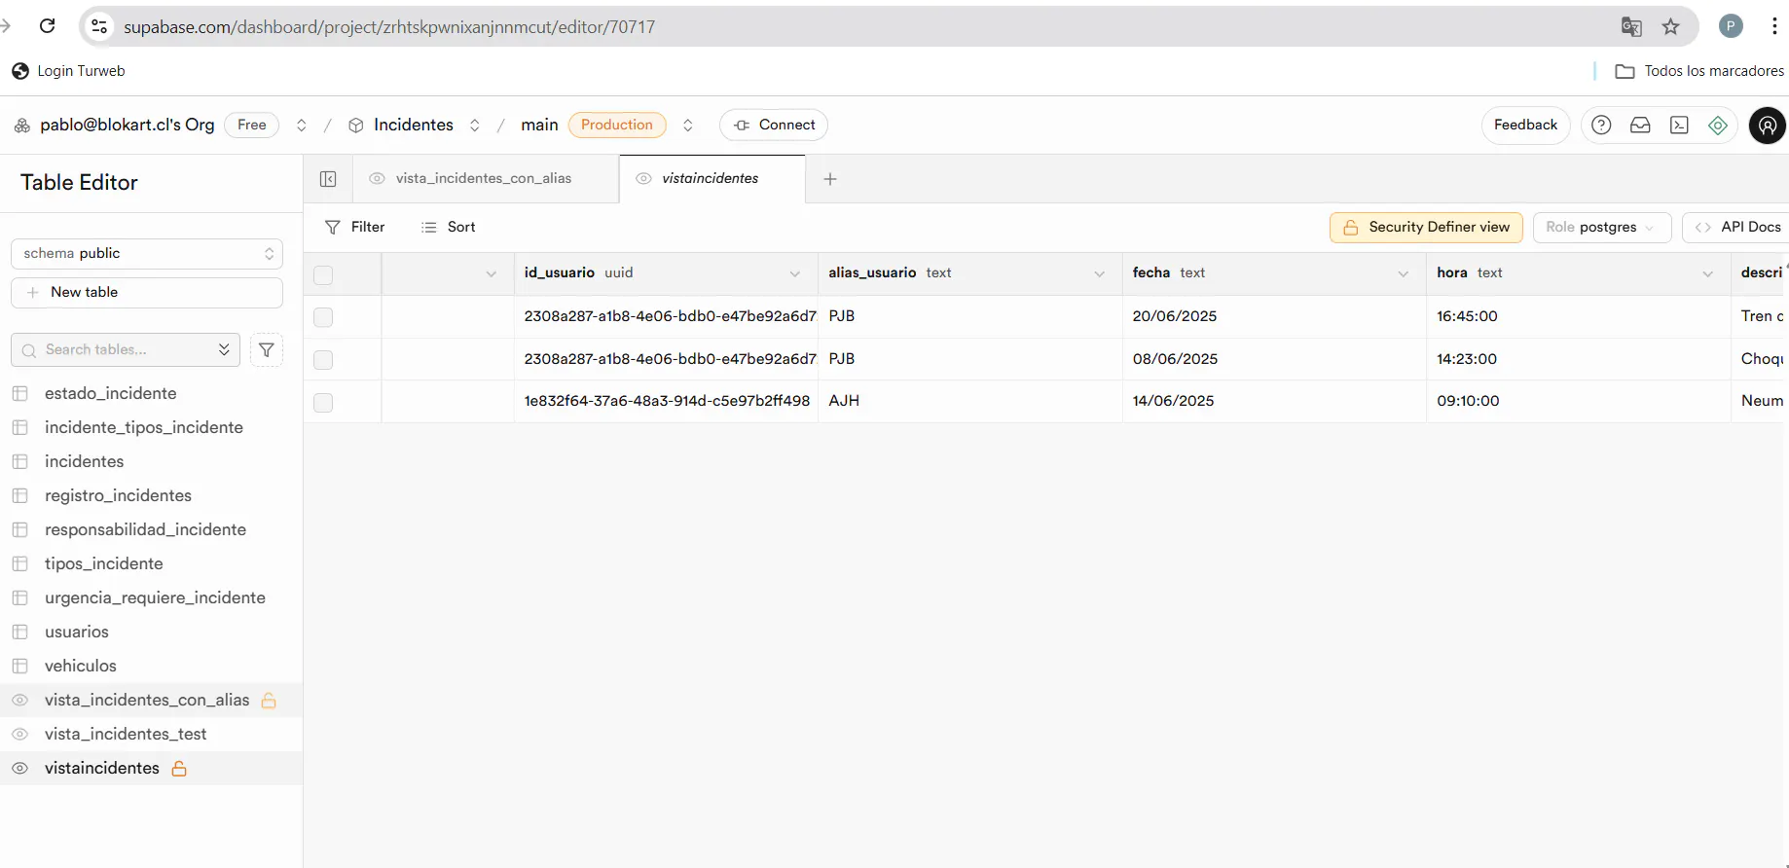Collapse the sidebar with the panel icon

point(328,179)
